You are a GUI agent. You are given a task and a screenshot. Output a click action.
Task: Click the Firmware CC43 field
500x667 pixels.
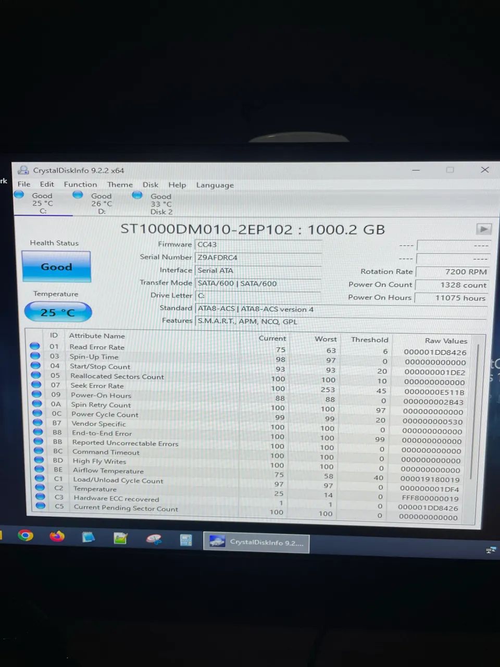258,244
